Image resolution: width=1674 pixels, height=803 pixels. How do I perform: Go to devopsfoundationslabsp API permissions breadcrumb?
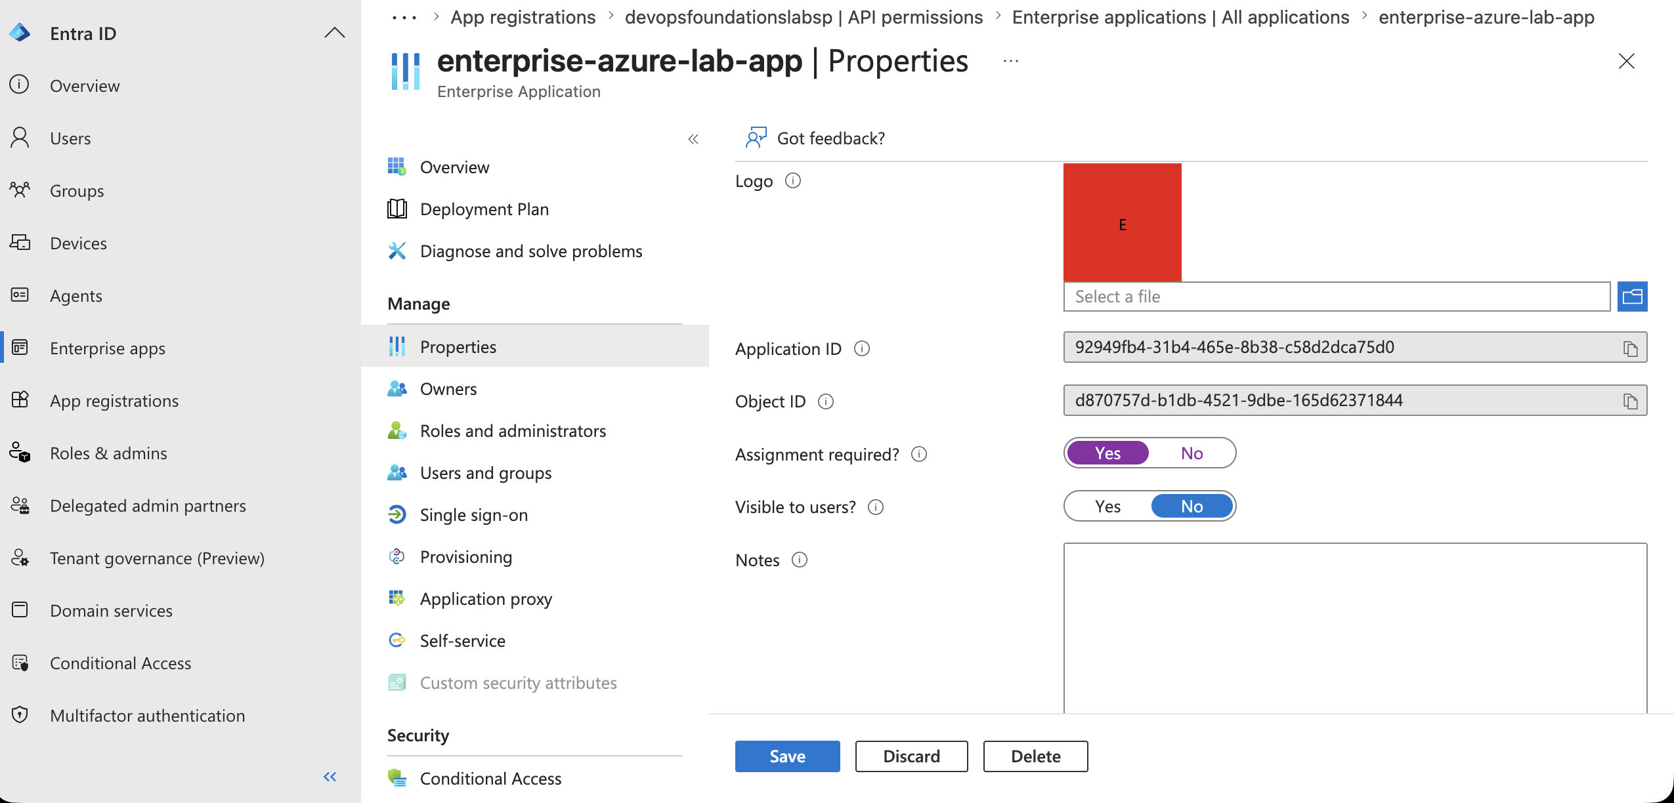click(804, 18)
